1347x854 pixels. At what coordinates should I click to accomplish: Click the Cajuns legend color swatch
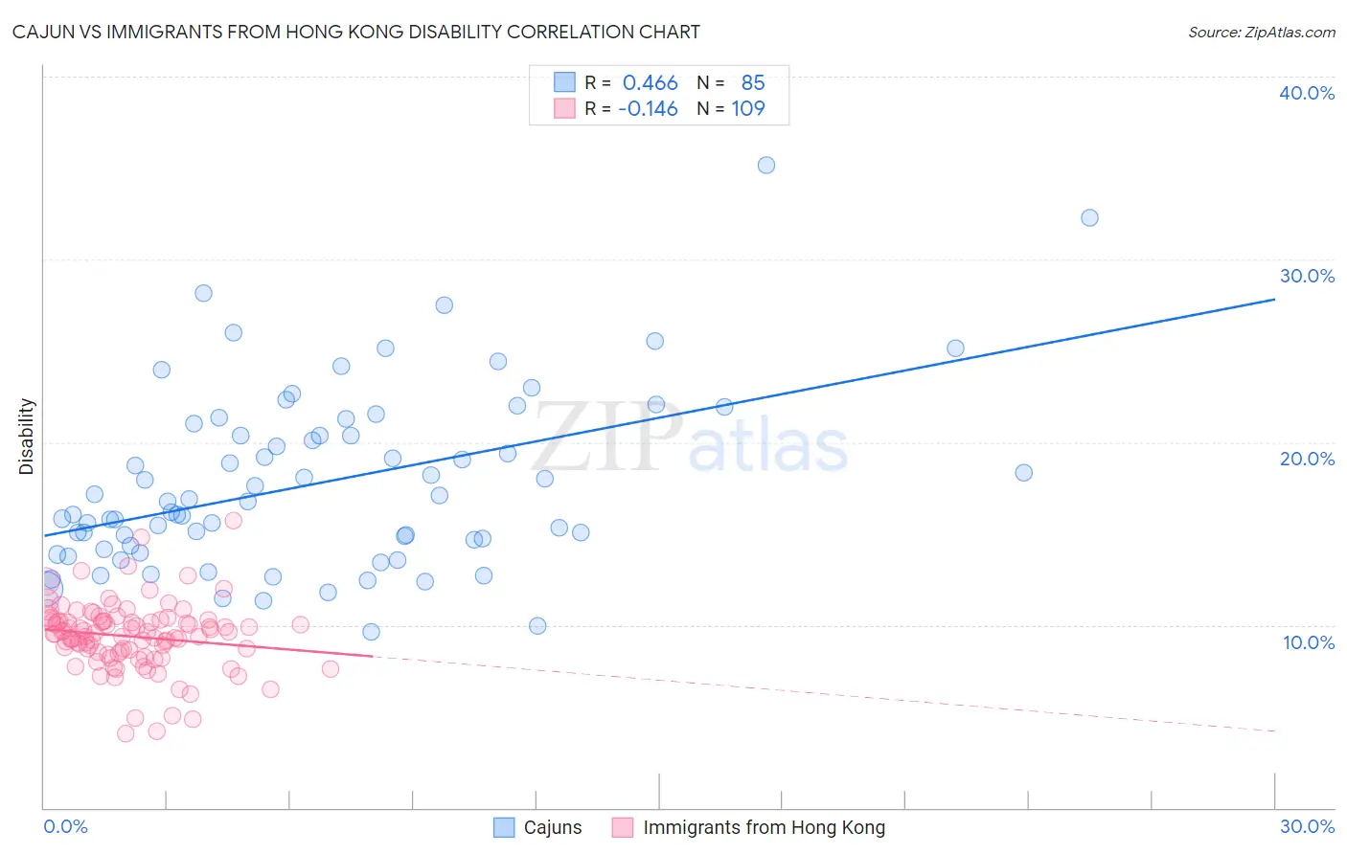pos(504,827)
